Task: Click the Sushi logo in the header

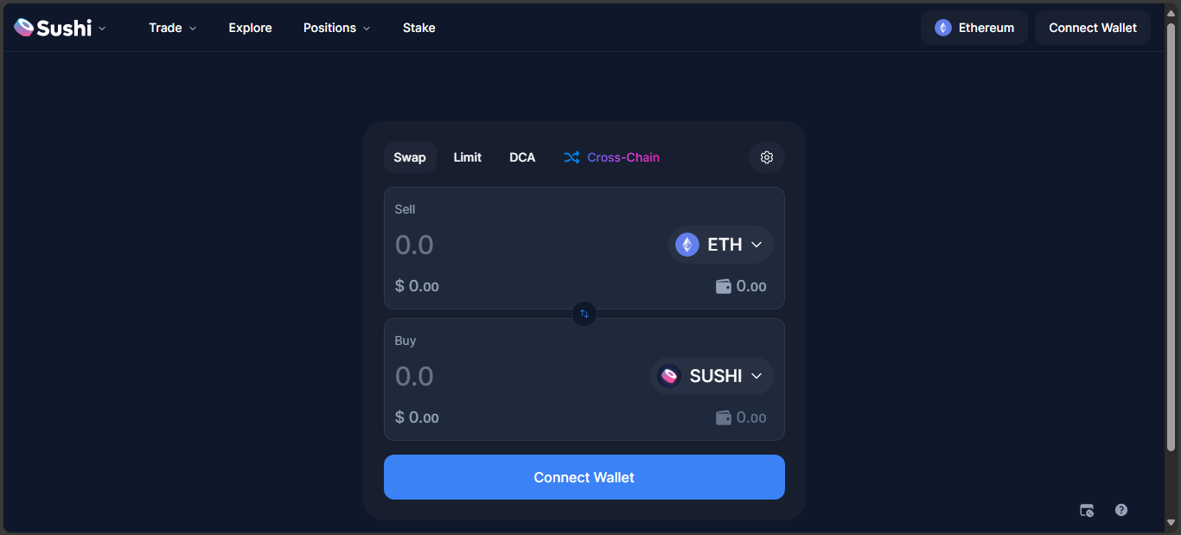Action: click(x=54, y=28)
